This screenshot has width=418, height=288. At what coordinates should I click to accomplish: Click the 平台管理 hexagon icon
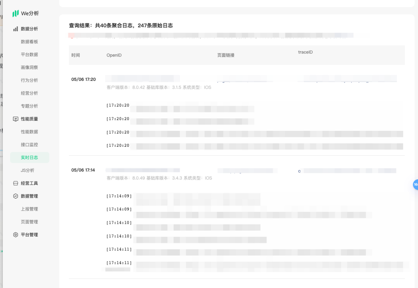(16, 235)
